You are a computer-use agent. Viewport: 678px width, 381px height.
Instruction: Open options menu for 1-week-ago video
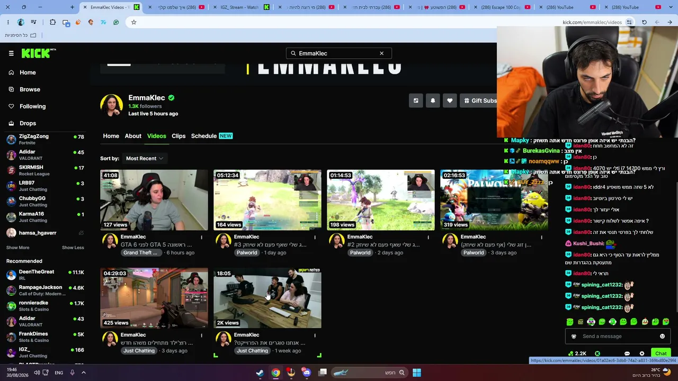tap(315, 335)
